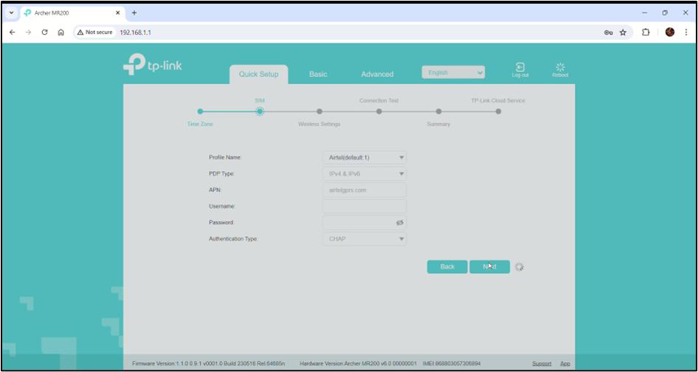698x372 pixels.
Task: Switch to the Advanced tab
Action: (x=377, y=75)
